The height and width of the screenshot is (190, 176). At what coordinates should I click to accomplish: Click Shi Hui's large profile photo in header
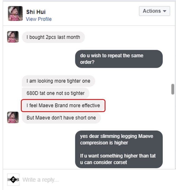[x=15, y=13]
